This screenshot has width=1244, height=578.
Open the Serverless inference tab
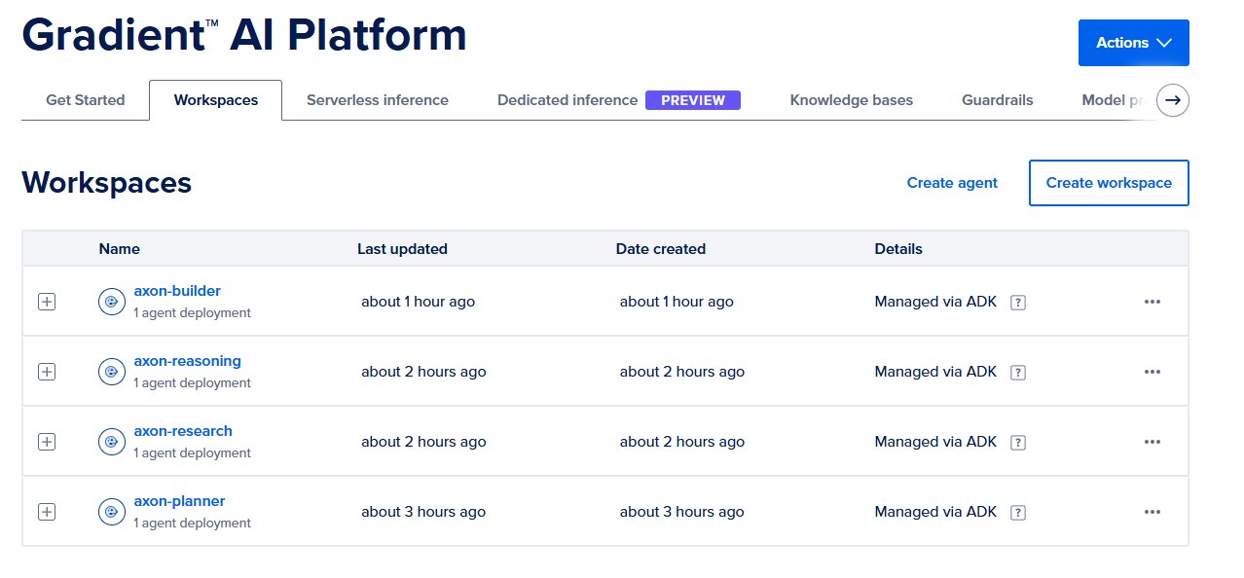click(378, 100)
